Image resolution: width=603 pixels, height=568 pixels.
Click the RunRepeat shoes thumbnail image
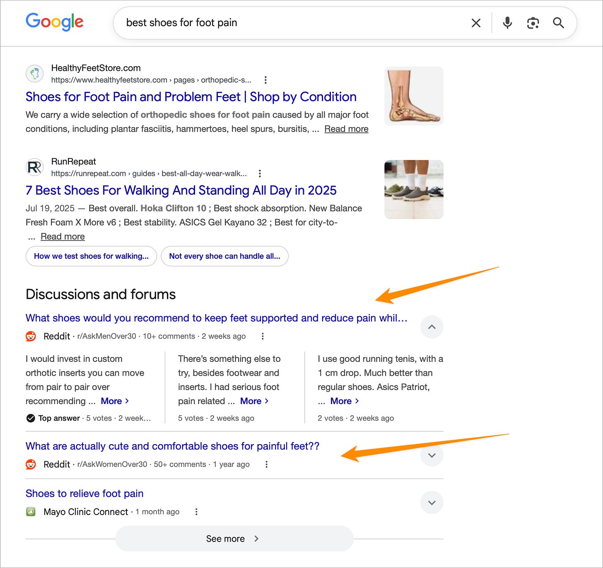click(x=414, y=190)
